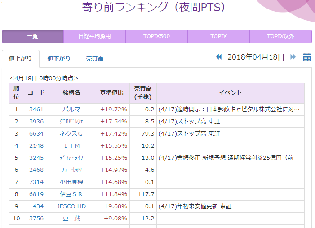This screenshot has height=228, width=315.
Task: Click the +15.55% value for ITM
Action: [114, 146]
